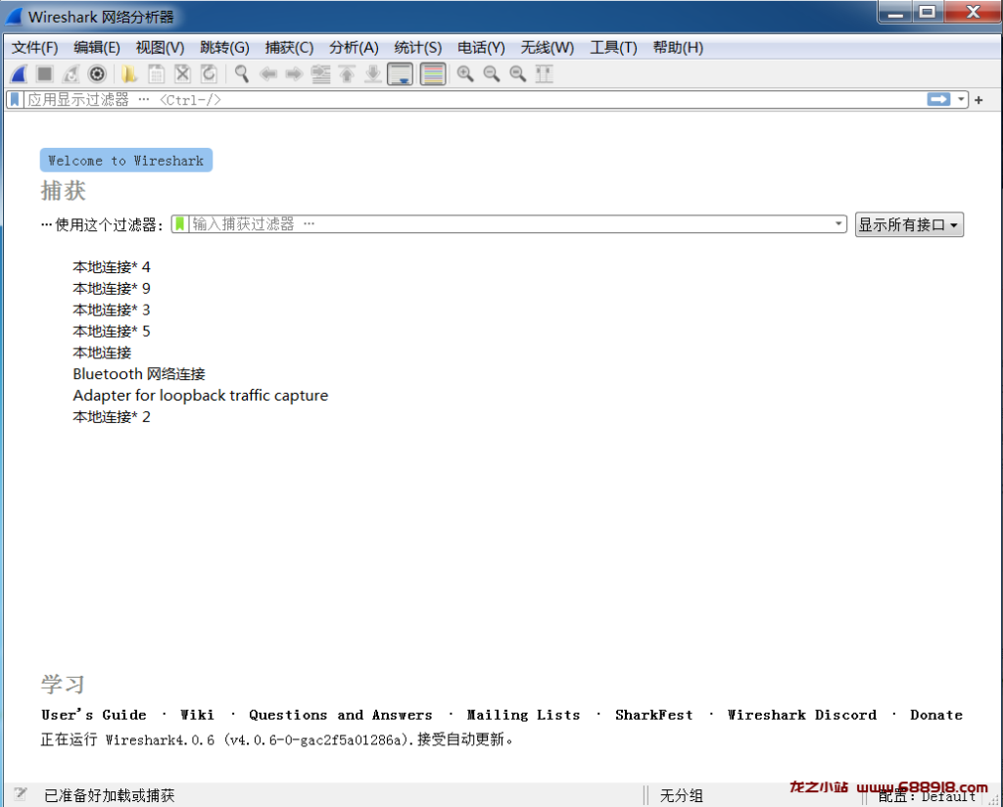The height and width of the screenshot is (807, 1003).
Task: Open Mailing Lists link
Action: (x=523, y=715)
